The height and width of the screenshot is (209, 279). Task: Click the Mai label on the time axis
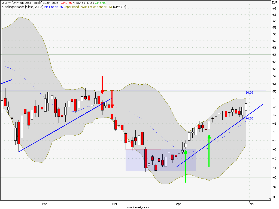252,204
